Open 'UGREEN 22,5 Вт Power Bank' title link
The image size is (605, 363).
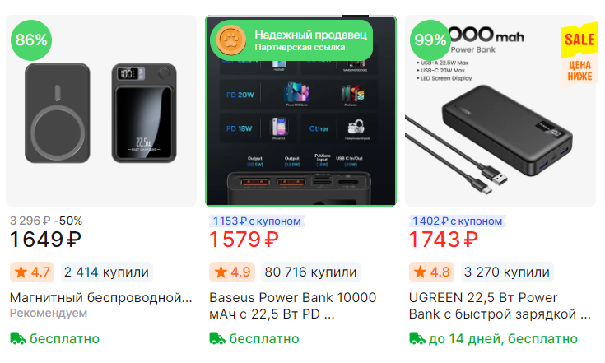click(x=500, y=305)
